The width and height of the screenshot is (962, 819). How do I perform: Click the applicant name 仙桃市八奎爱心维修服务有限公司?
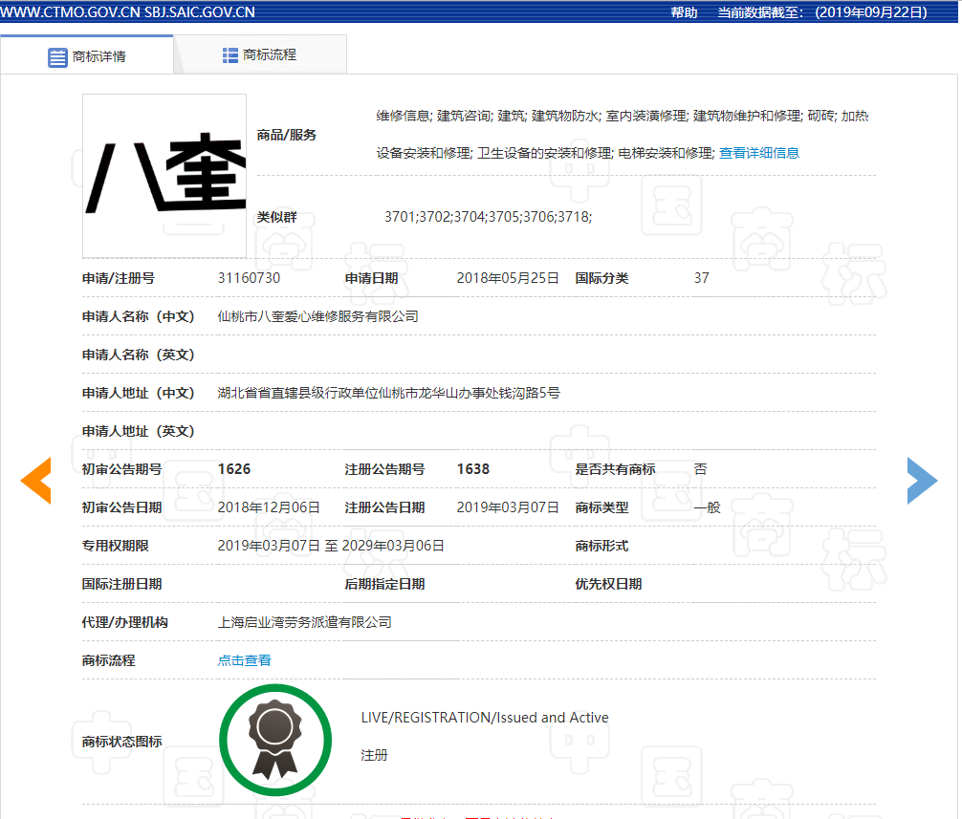[317, 316]
